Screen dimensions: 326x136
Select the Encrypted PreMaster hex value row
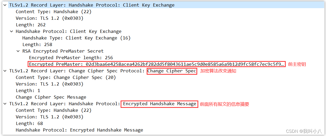[156, 64]
